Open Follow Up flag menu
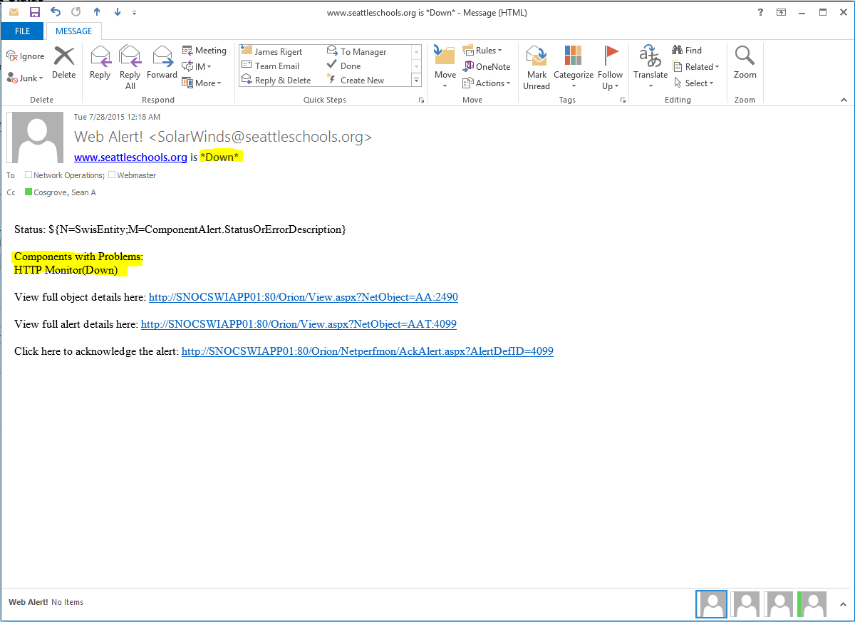855x622 pixels. pyautogui.click(x=611, y=67)
